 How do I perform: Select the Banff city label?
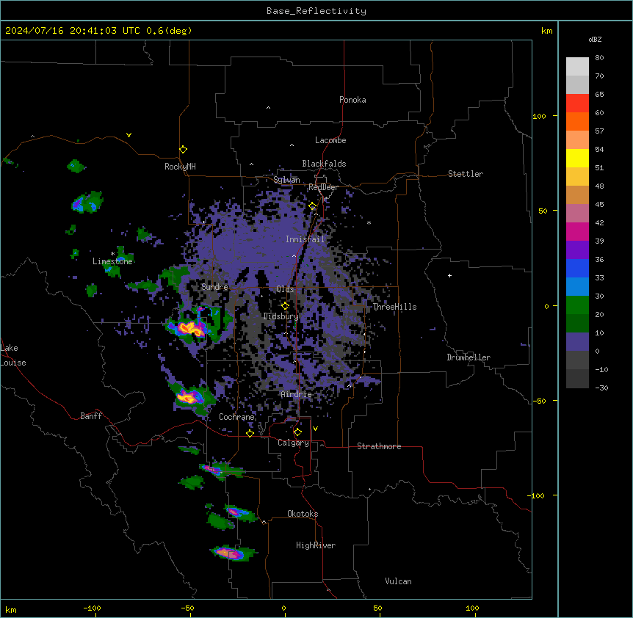(x=91, y=416)
